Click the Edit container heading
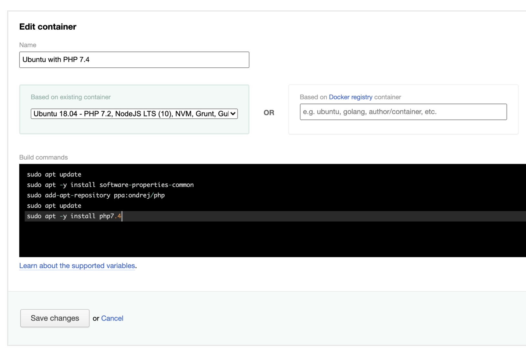 click(x=47, y=26)
